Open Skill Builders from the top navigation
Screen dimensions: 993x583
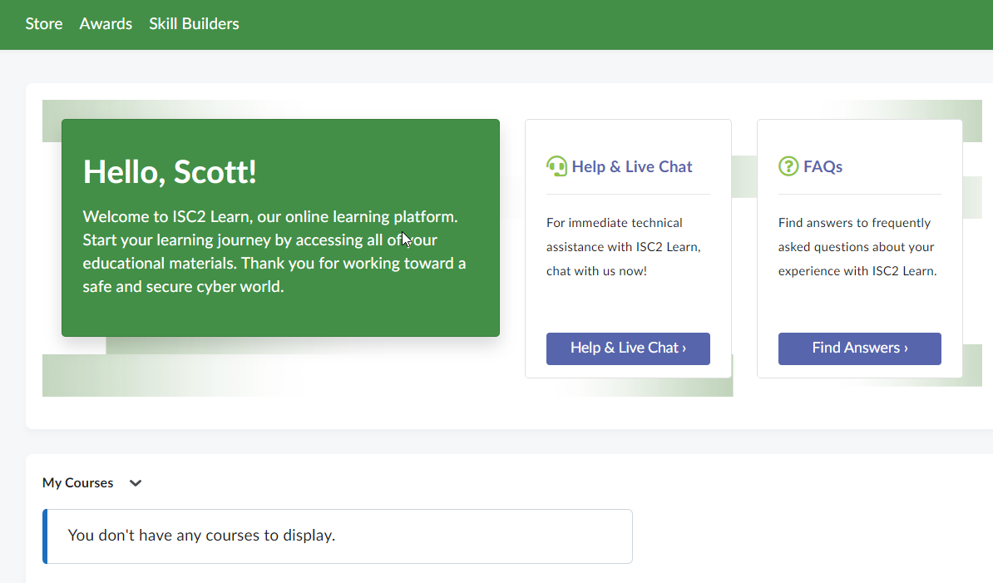[x=194, y=24]
